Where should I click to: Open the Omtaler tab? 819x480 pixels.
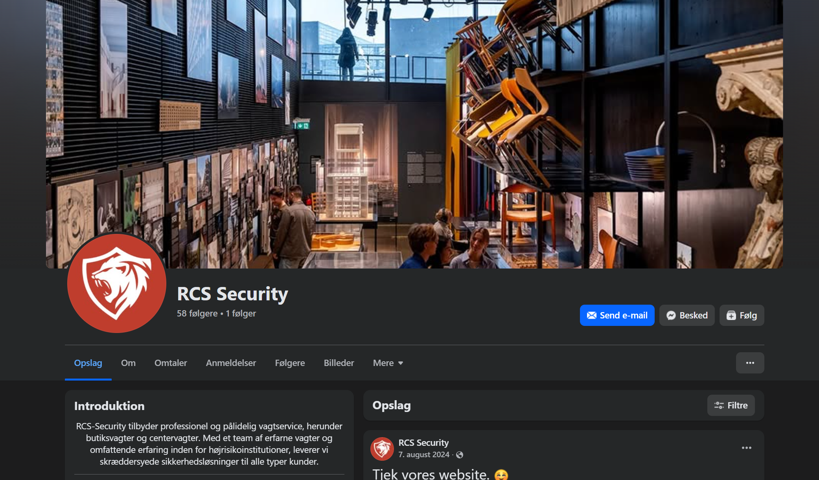(x=171, y=363)
